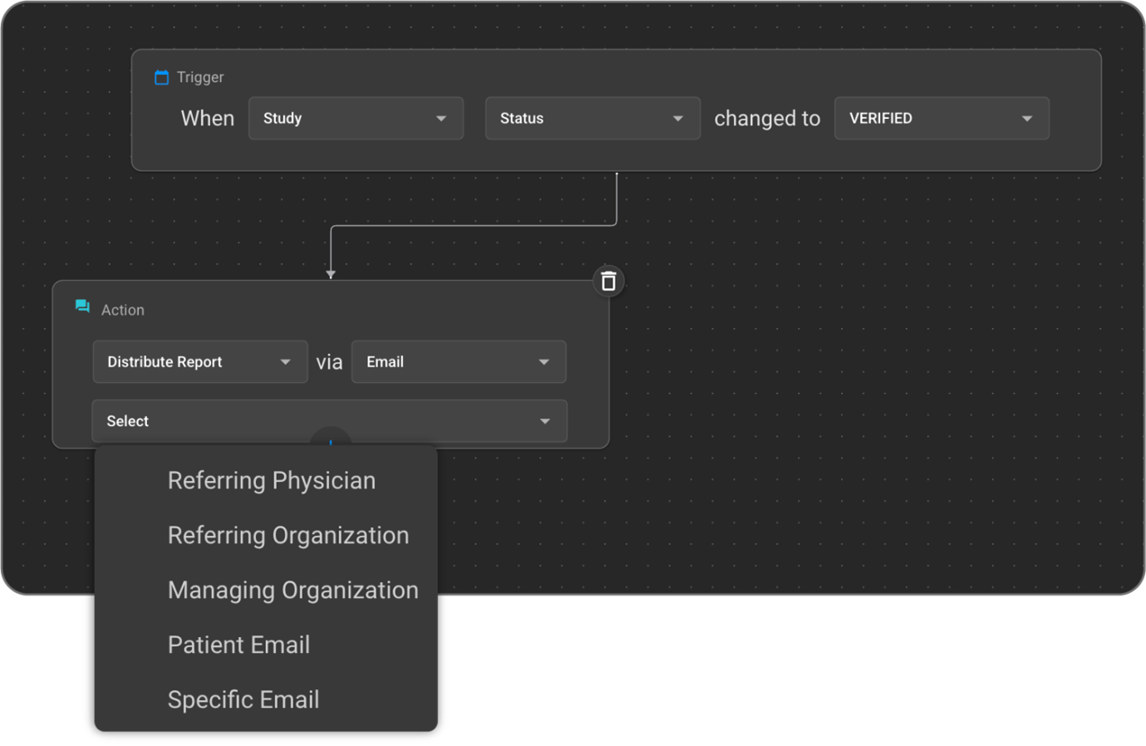Pick Managing Organization from the menu
This screenshot has height=746, width=1146.
tap(293, 591)
